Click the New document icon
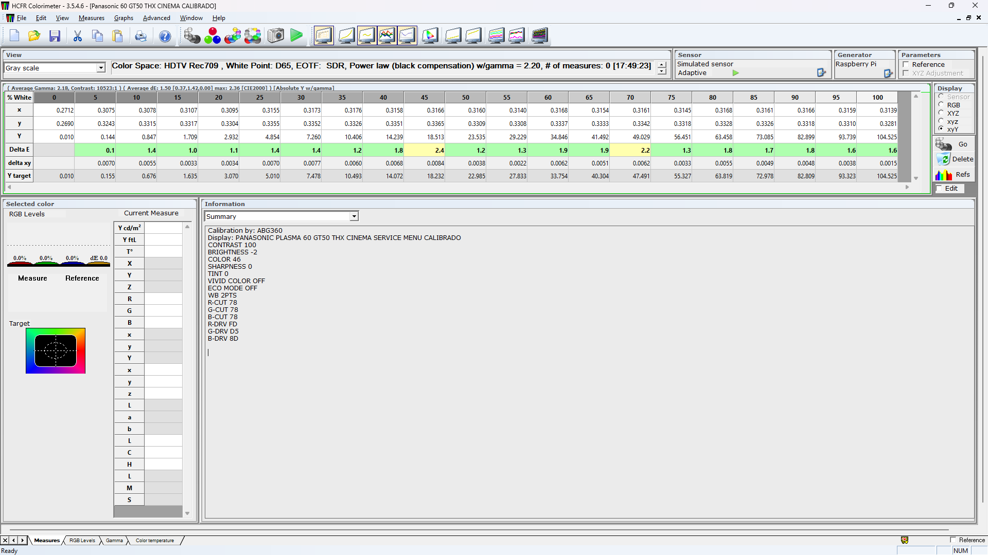Screen dimensions: 988x555 point(14,36)
